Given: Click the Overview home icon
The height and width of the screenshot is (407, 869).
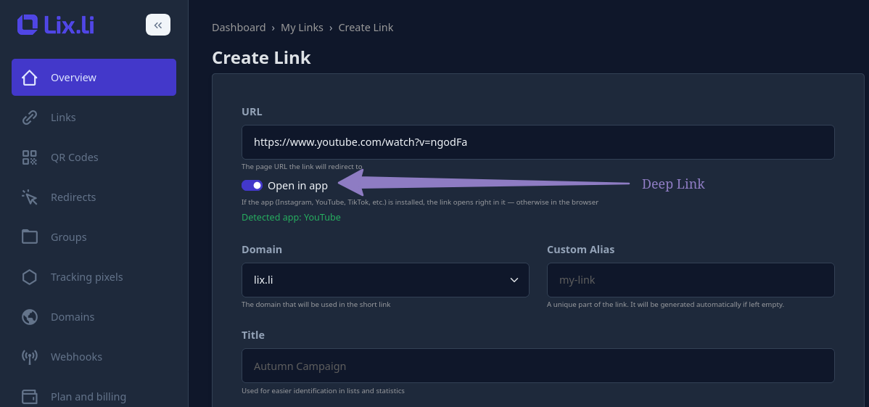Looking at the screenshot, I should (x=29, y=78).
